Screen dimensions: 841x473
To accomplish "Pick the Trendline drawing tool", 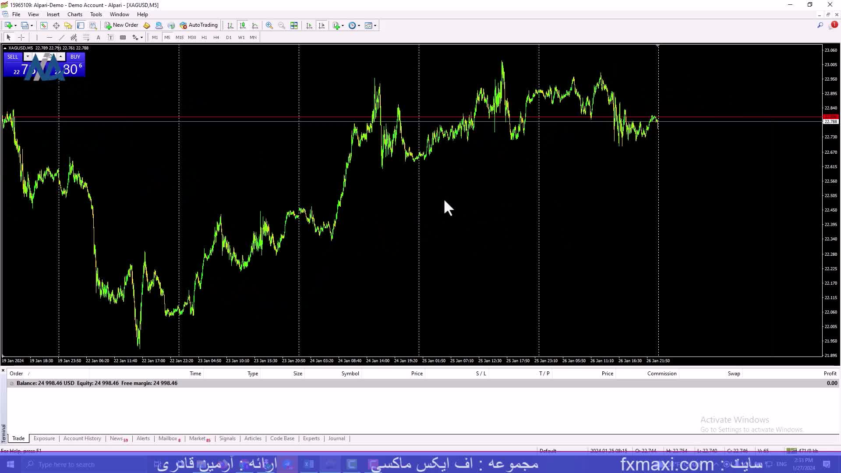I will pyautogui.click(x=61, y=38).
